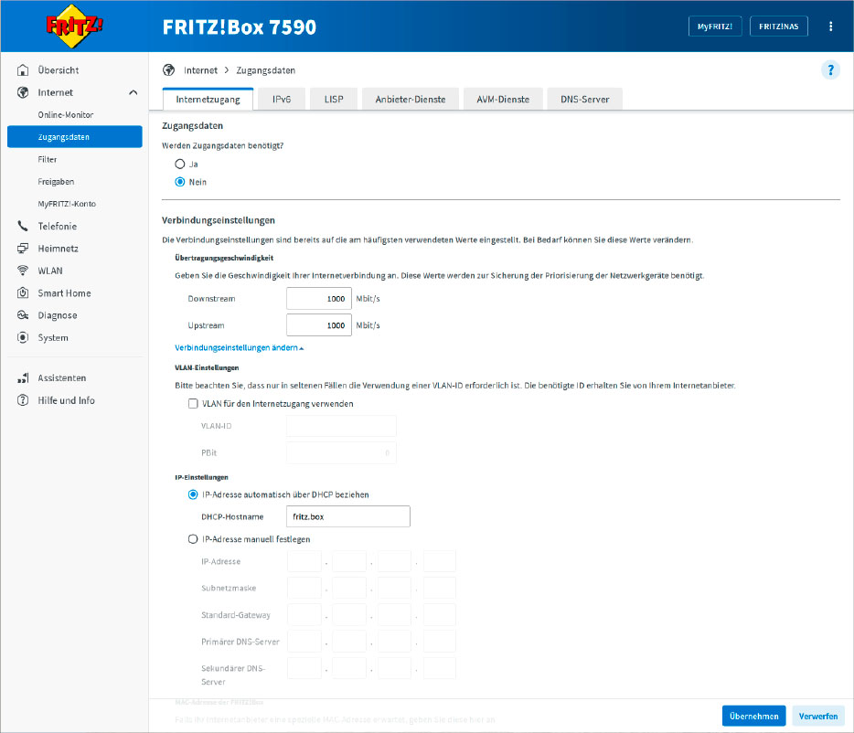Screen dimensions: 854x733
Task: Click first octet field of Subnetzmaske
Action: (304, 588)
